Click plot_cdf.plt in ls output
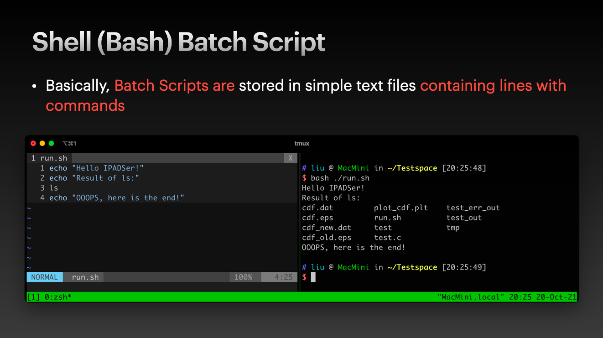 tap(401, 208)
